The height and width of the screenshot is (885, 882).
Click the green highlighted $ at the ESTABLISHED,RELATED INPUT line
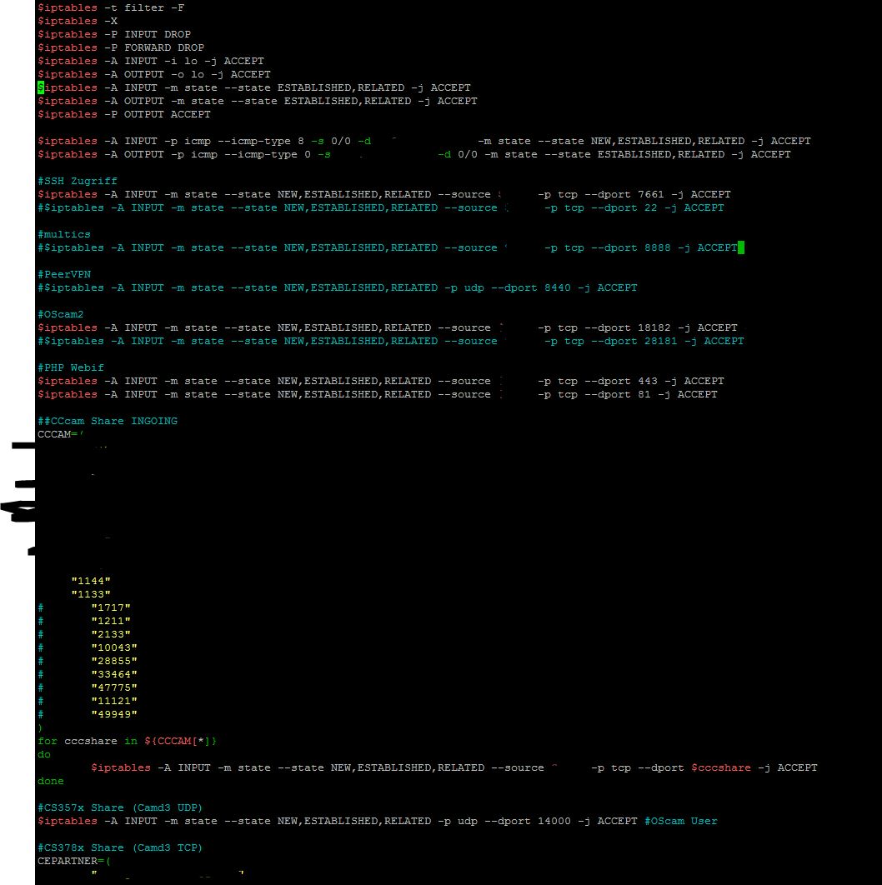[41, 87]
